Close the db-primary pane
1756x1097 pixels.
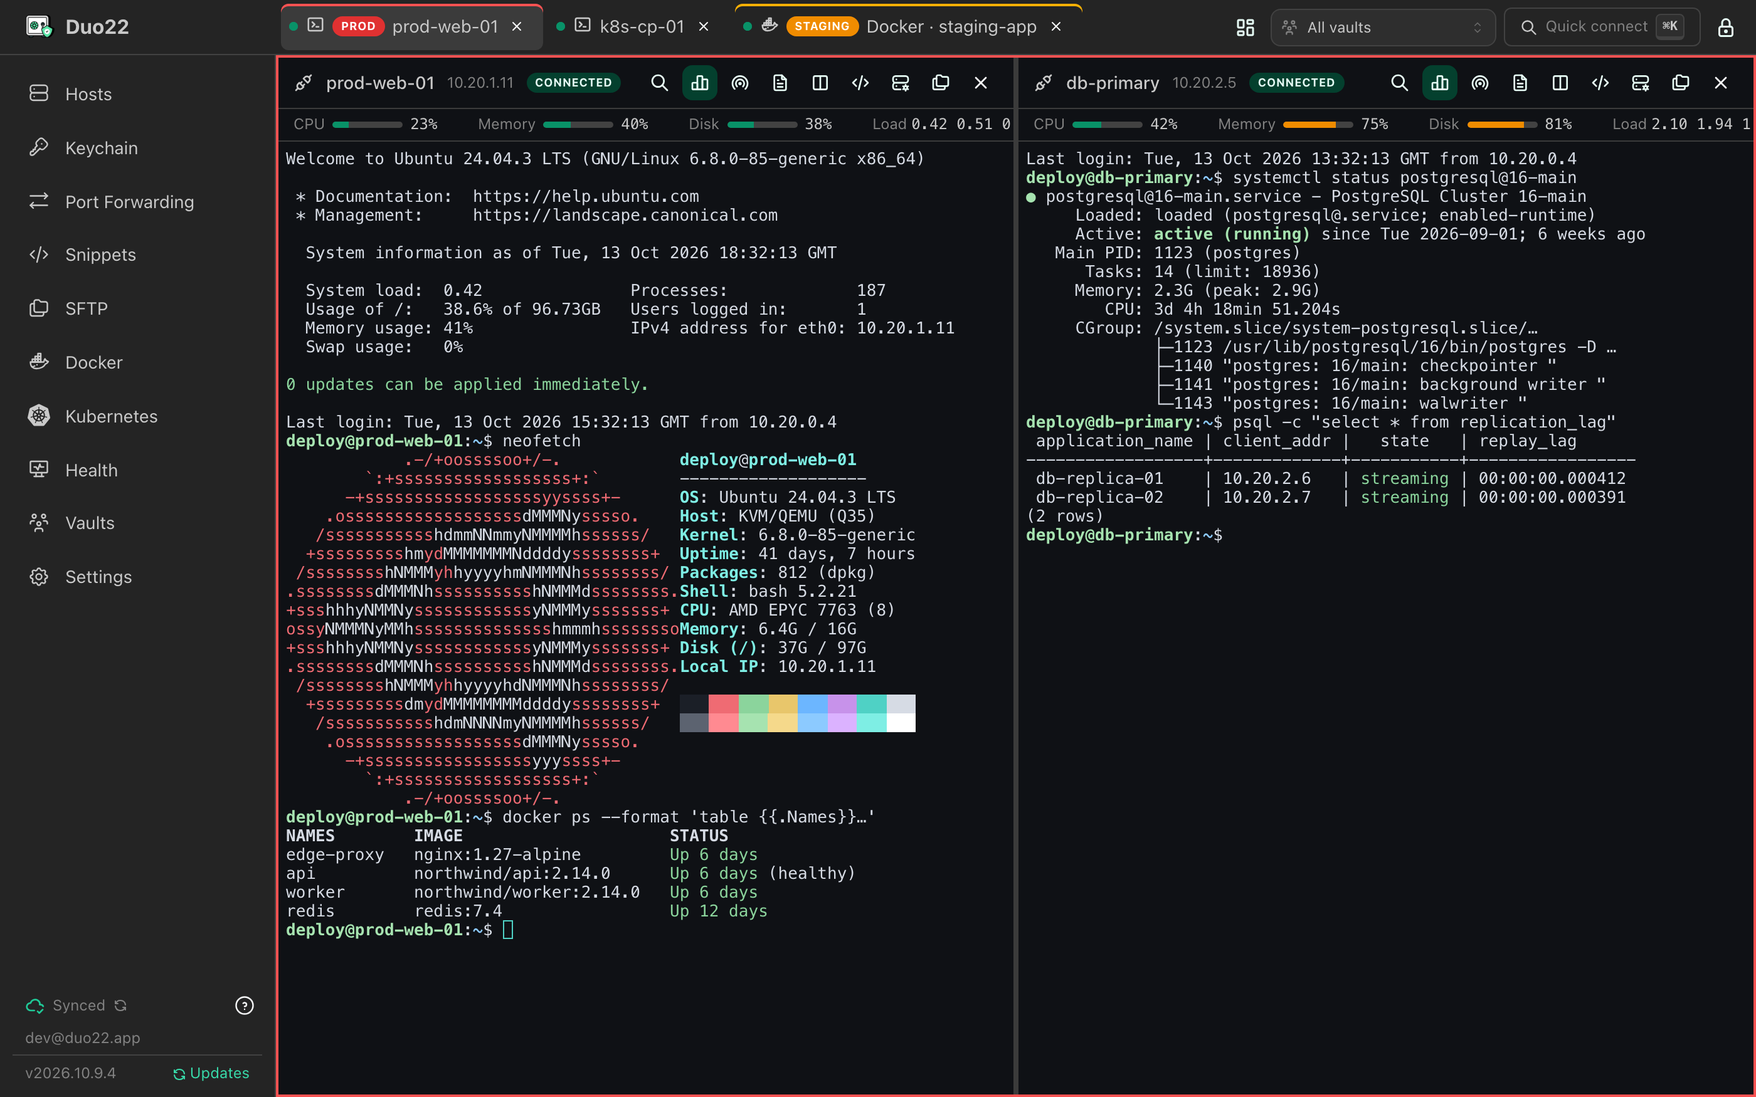tap(1720, 83)
